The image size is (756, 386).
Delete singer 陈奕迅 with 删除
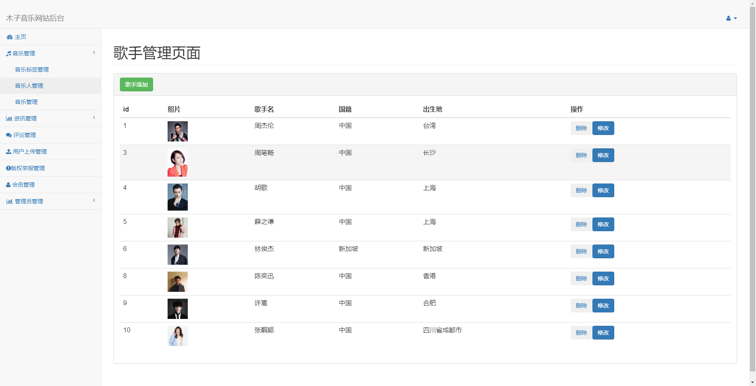click(581, 278)
